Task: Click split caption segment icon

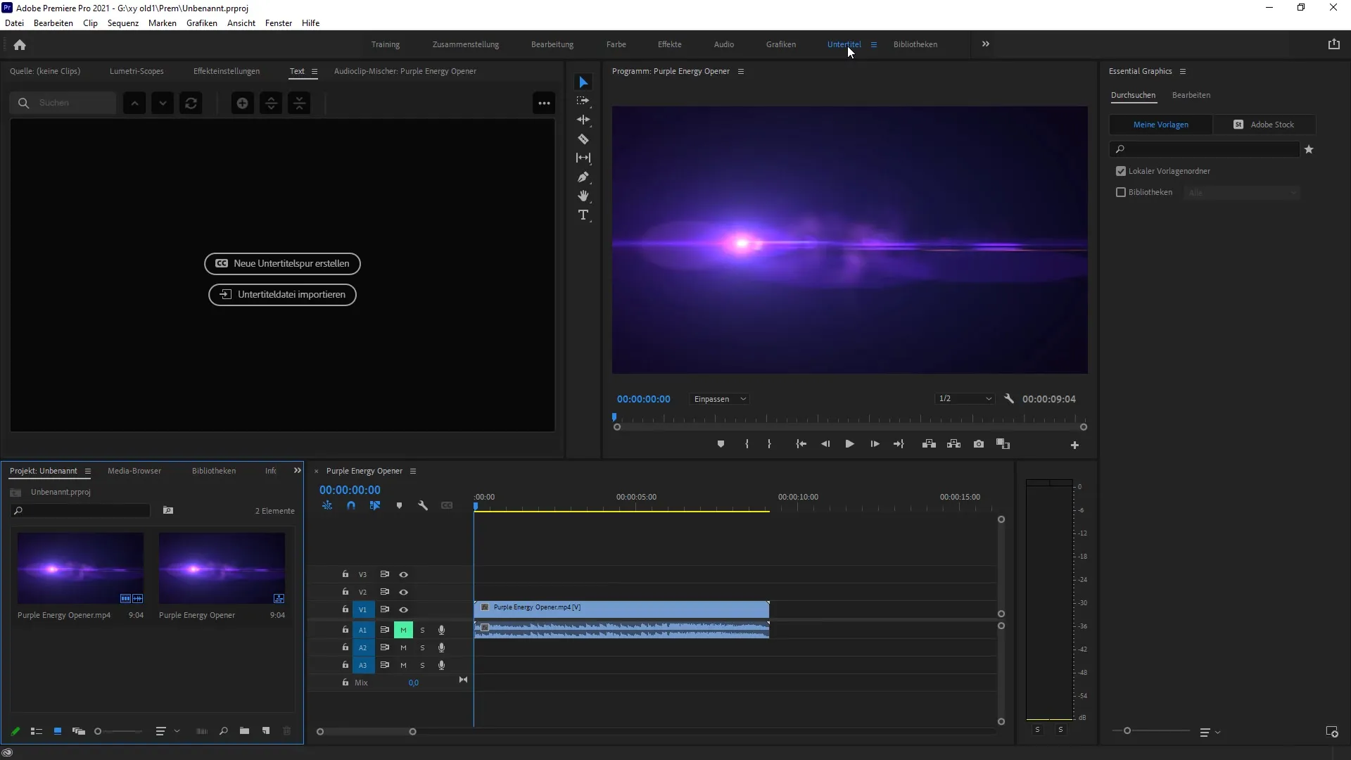Action: pos(271,103)
